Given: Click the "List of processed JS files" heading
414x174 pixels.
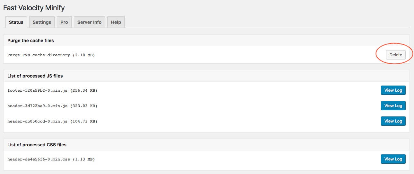Looking at the screenshot, I should pyautogui.click(x=35, y=76).
